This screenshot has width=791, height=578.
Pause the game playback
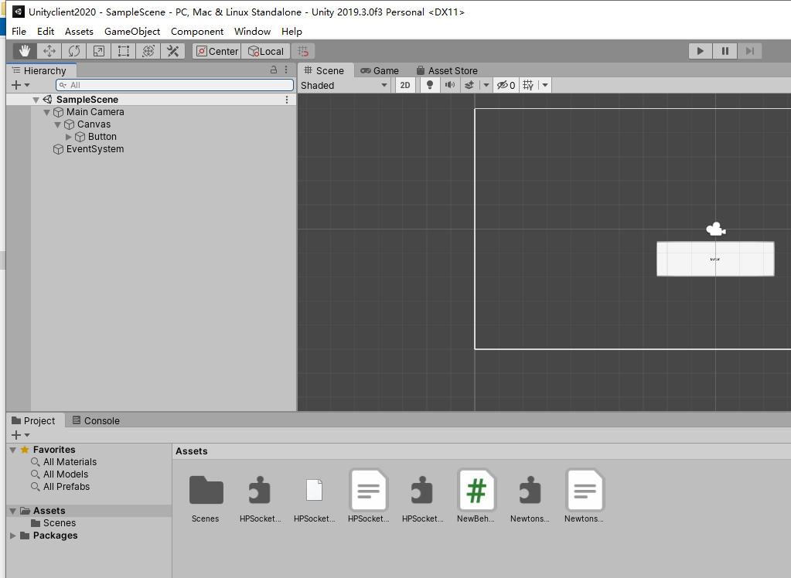point(725,51)
